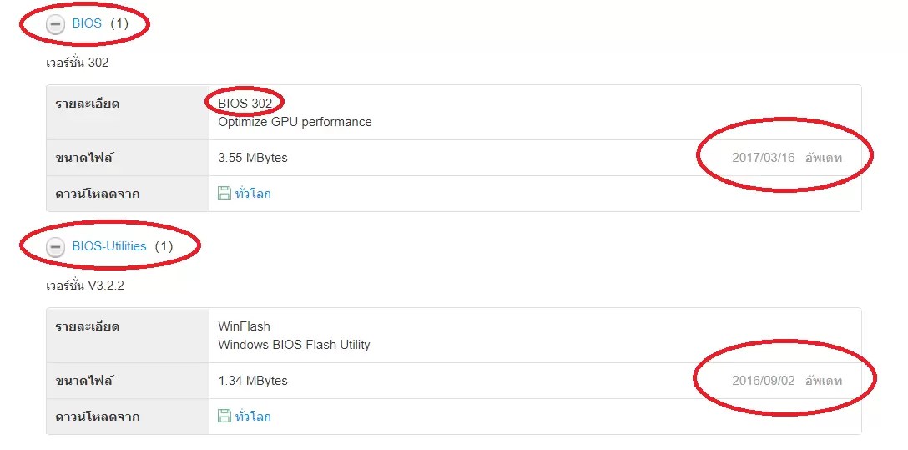Click the Optimize GPU performance text

coord(295,122)
